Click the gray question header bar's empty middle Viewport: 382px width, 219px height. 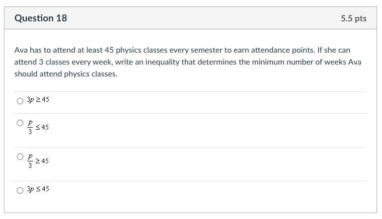199,18
